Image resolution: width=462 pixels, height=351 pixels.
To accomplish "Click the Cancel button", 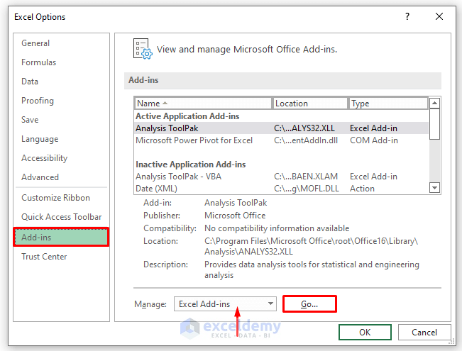I will point(424,332).
